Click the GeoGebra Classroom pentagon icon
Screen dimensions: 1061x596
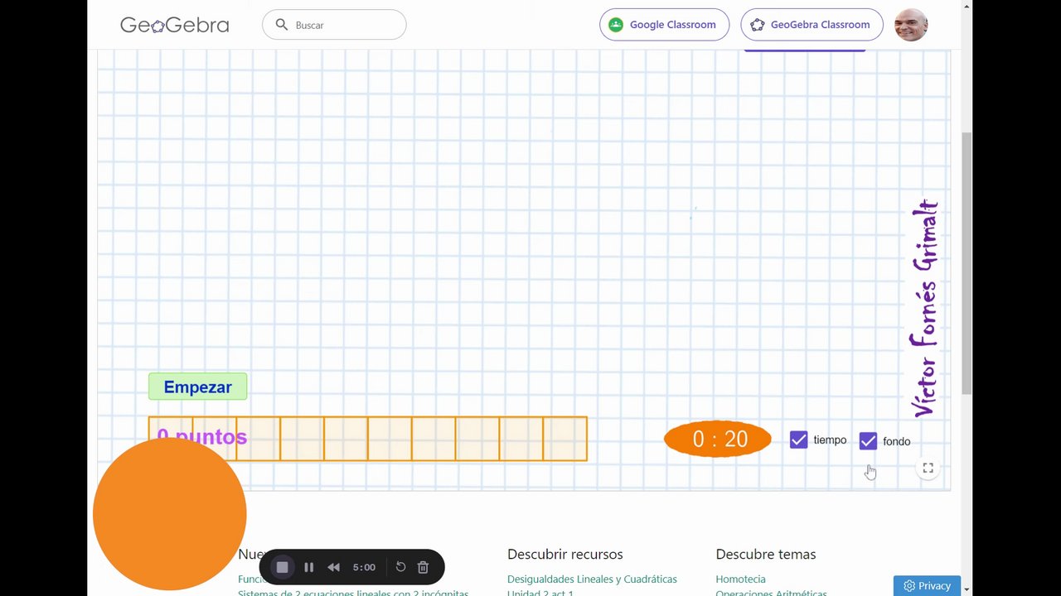(x=757, y=25)
